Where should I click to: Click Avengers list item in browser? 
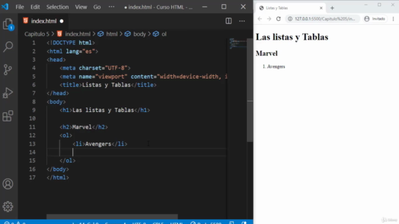click(x=276, y=67)
